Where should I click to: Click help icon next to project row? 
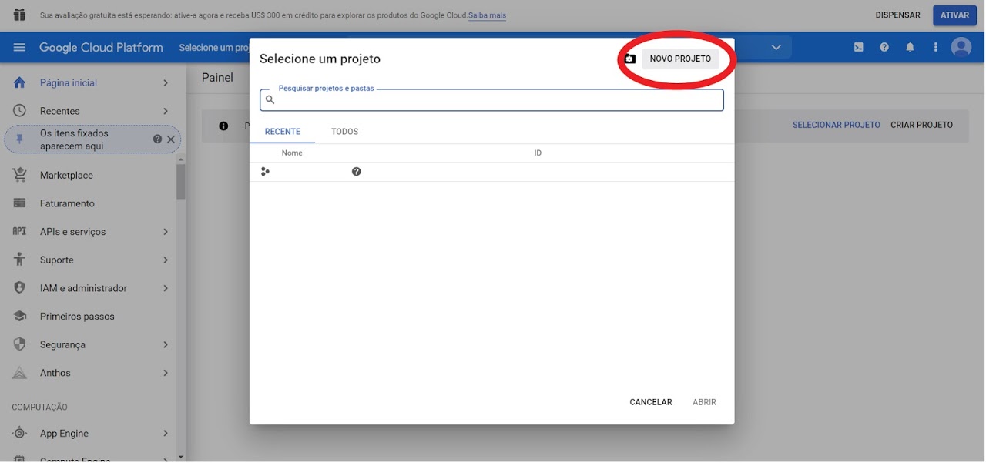tap(357, 172)
